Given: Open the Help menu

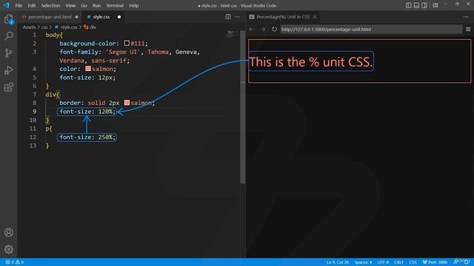Looking at the screenshot, I should point(134,5).
